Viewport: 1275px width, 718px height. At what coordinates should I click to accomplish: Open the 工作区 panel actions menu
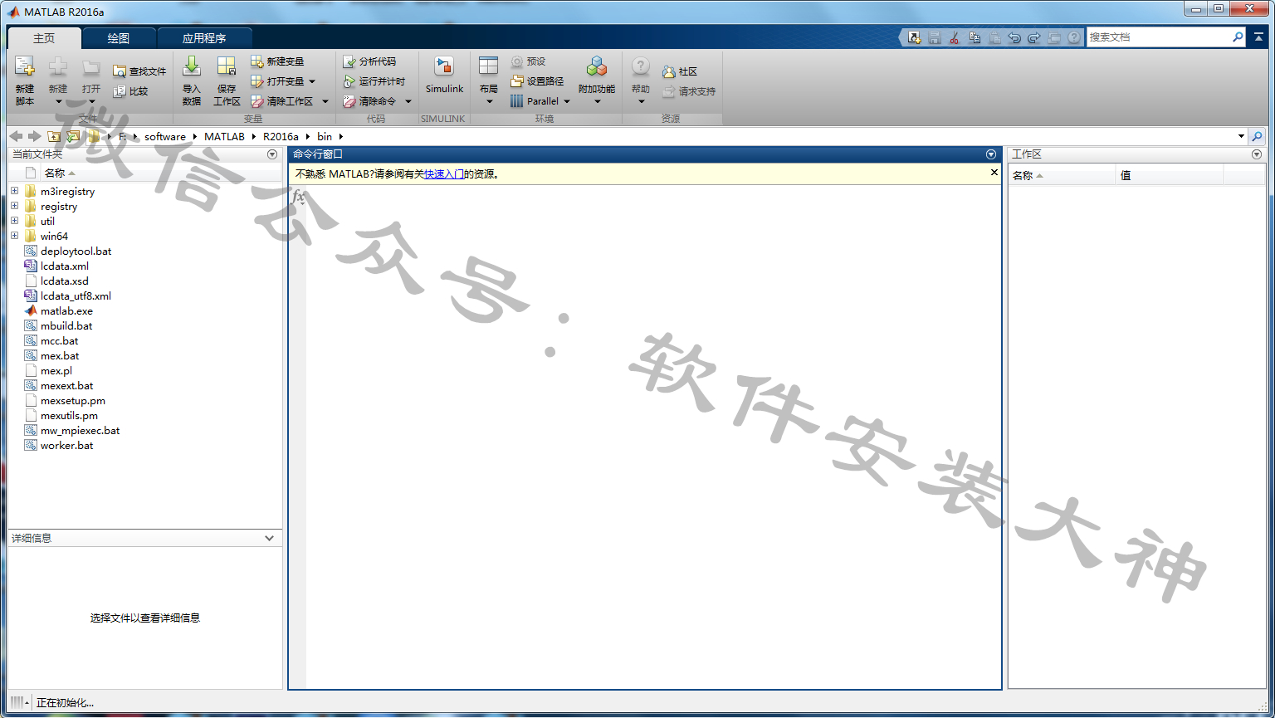tap(1256, 154)
